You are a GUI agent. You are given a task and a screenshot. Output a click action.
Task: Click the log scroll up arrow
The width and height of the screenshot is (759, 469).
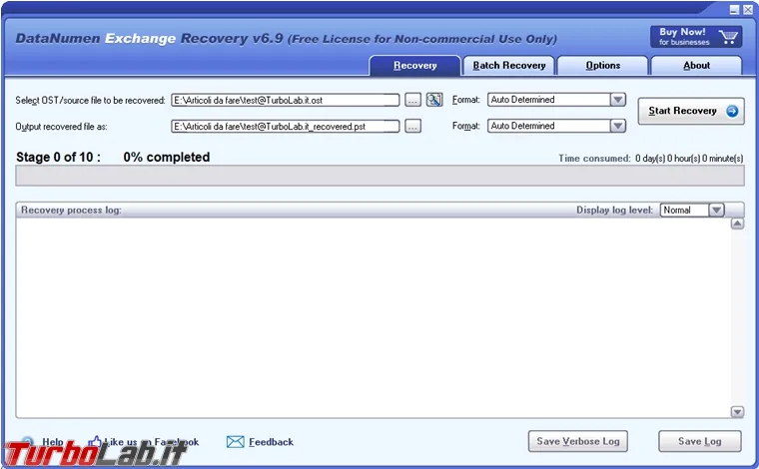coord(737,224)
